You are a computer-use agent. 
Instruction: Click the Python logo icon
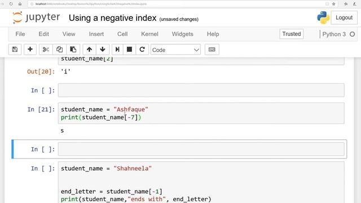[323, 17]
